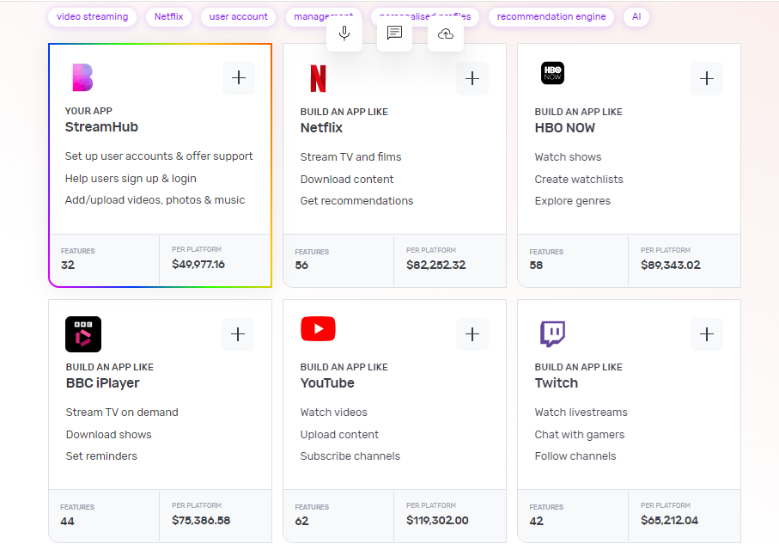Click Twitch features count 42
779x544 pixels.
[x=537, y=521]
